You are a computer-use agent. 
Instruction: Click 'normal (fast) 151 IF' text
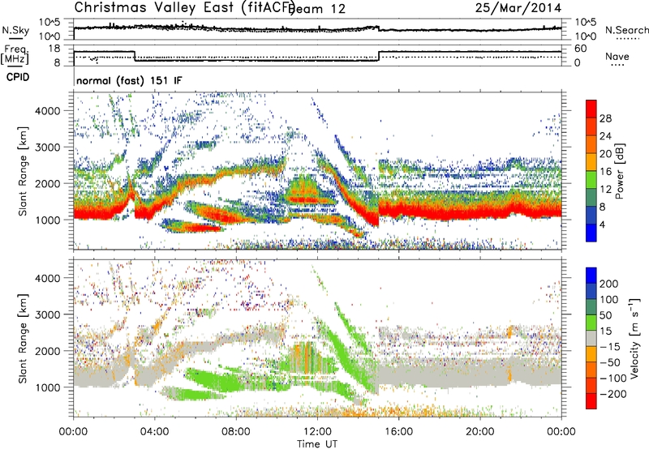129,80
